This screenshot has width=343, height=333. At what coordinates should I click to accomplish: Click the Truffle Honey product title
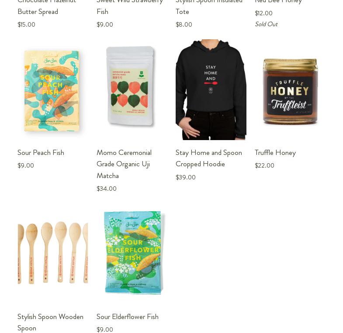point(275,152)
